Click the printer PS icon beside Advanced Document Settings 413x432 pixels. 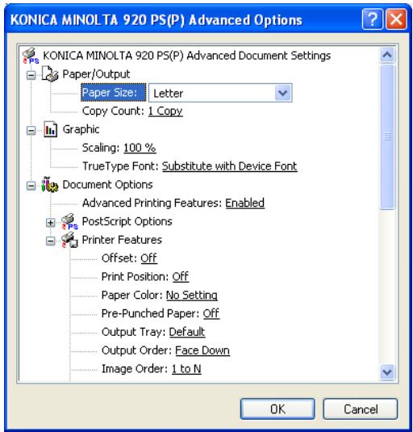(31, 56)
